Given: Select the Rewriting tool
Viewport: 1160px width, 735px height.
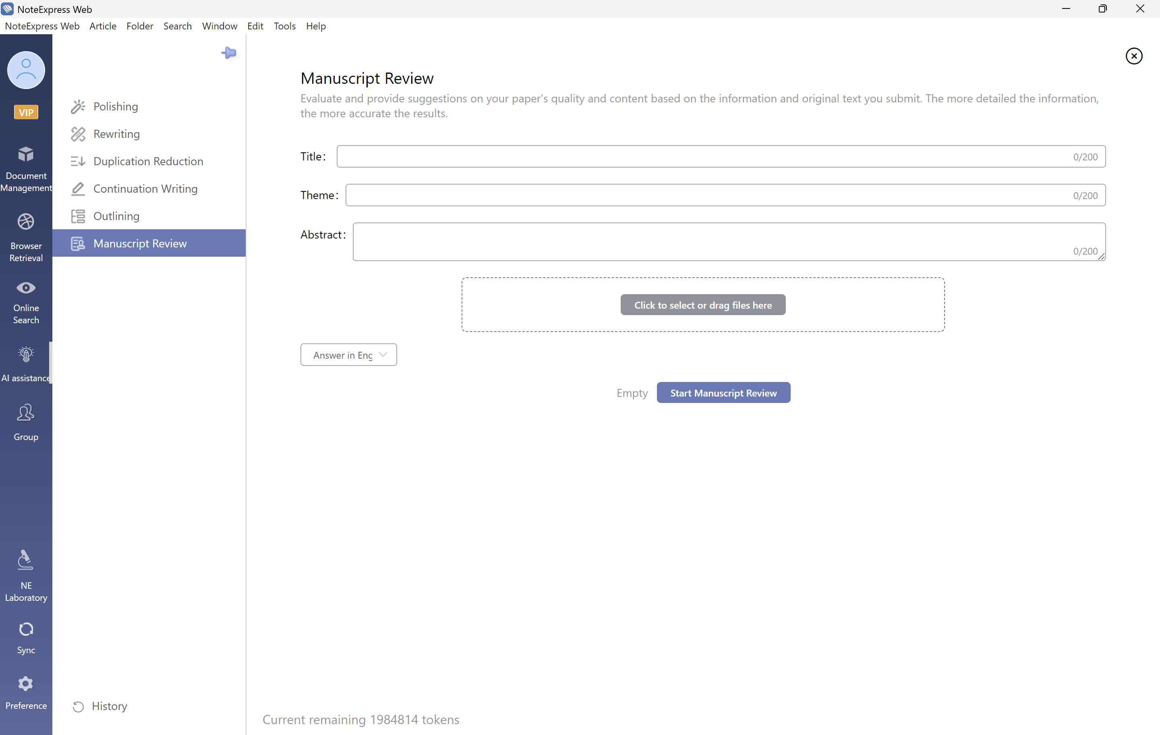Looking at the screenshot, I should click(x=149, y=134).
